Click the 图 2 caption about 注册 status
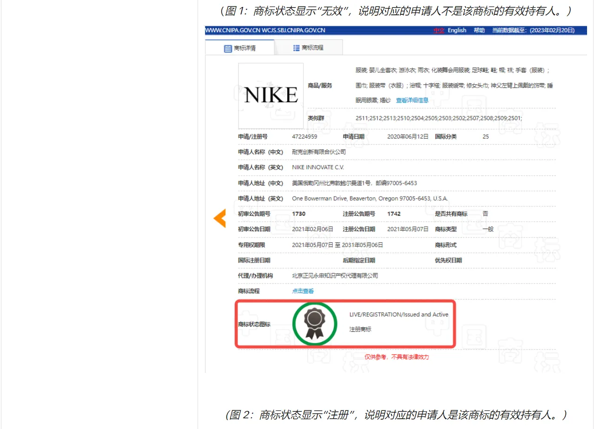This screenshot has width=594, height=429. point(396,415)
